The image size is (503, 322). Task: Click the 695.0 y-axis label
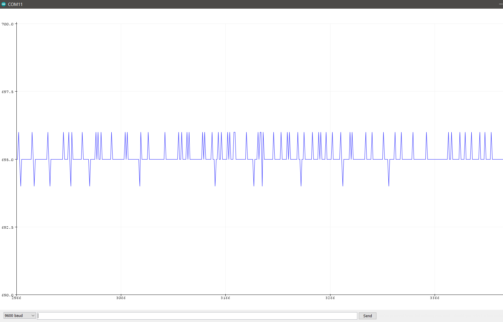(7, 160)
